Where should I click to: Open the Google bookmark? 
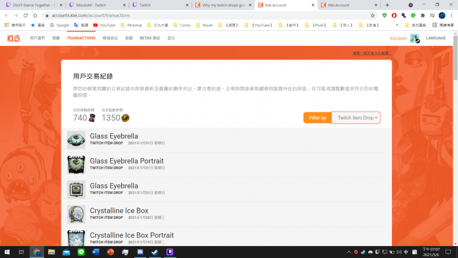pos(59,25)
